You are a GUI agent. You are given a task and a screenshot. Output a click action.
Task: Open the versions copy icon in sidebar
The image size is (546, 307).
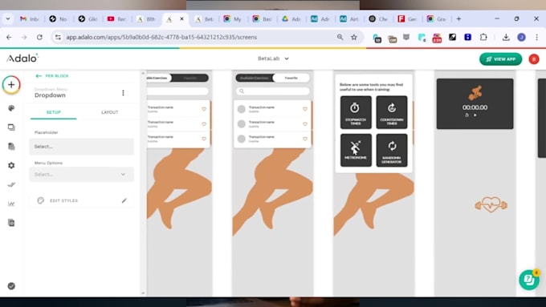[x=11, y=223]
